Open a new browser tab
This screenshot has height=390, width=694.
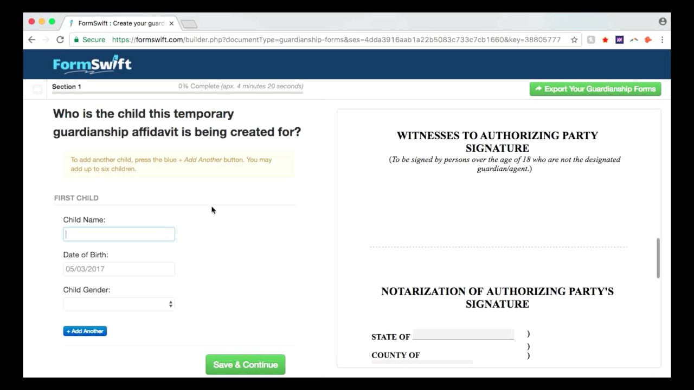coord(189,24)
